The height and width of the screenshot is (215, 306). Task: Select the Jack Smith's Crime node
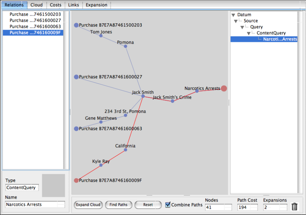(x=173, y=101)
